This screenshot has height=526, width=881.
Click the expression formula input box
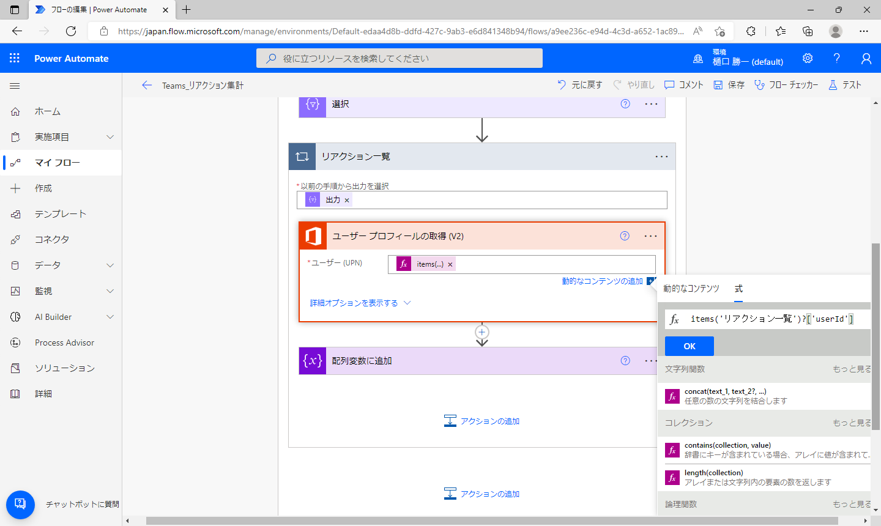768,319
